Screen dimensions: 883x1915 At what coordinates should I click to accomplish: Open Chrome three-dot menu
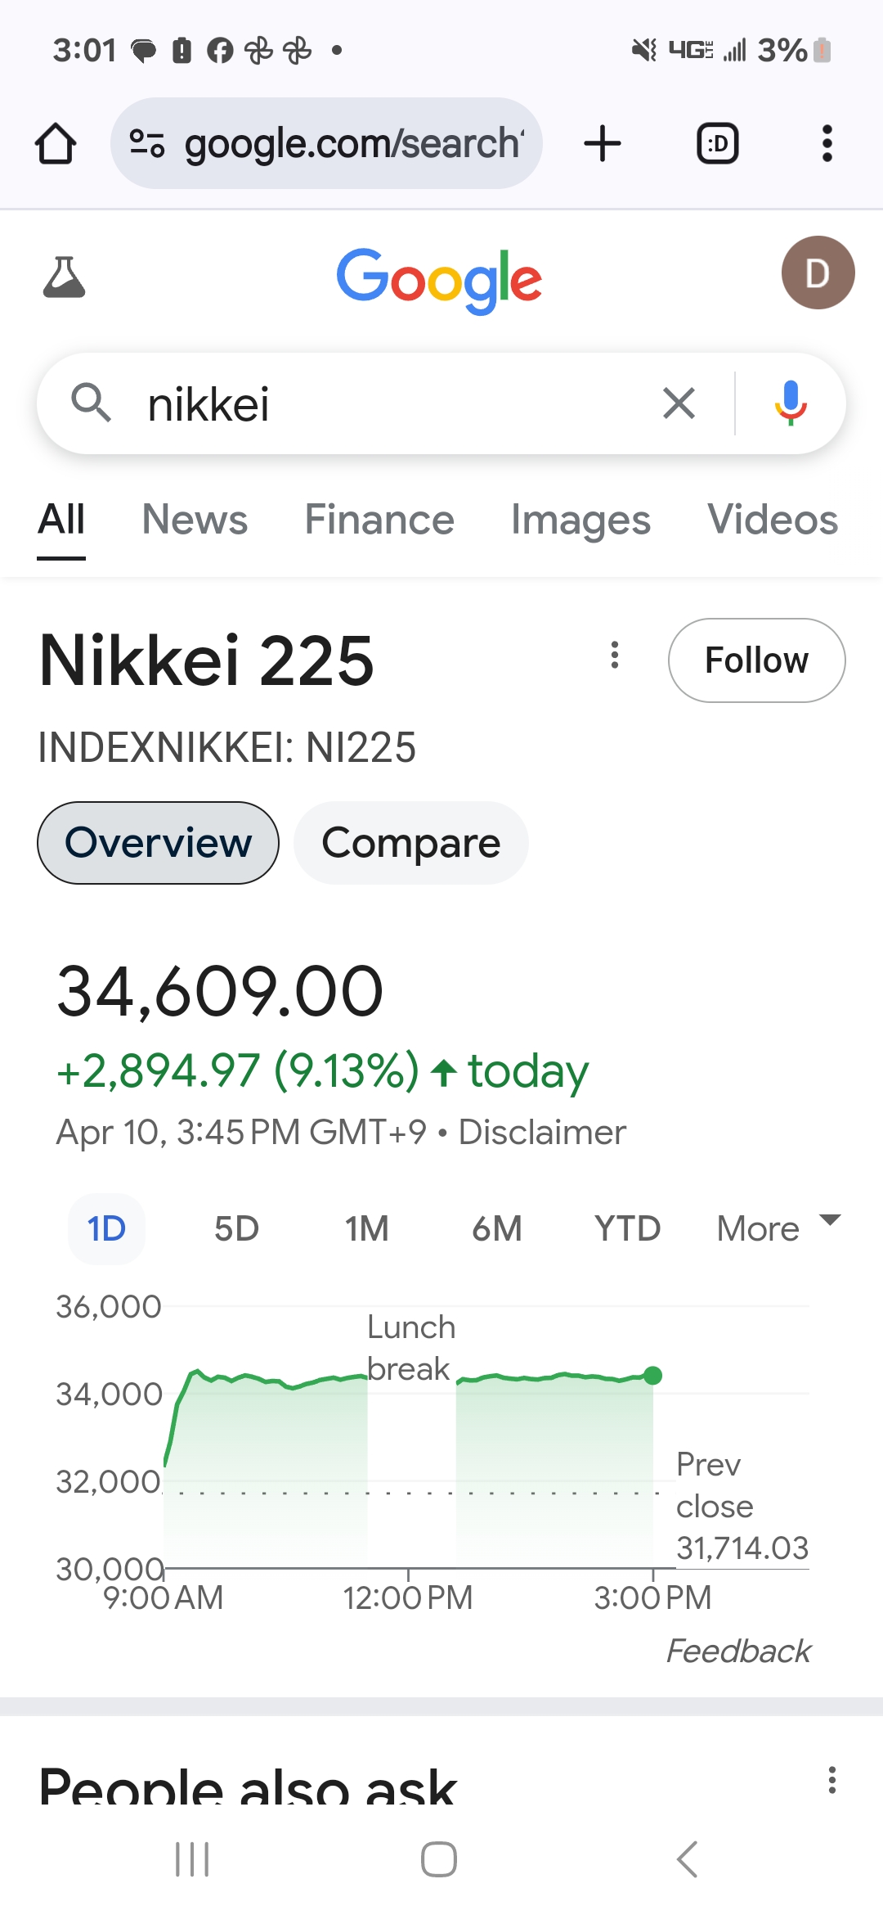coord(827,144)
